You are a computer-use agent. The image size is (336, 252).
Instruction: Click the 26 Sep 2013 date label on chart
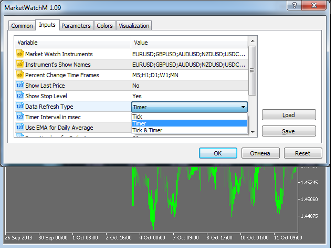click(19, 238)
